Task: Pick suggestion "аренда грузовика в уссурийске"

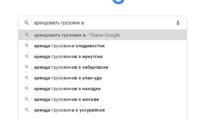Action: (69, 110)
